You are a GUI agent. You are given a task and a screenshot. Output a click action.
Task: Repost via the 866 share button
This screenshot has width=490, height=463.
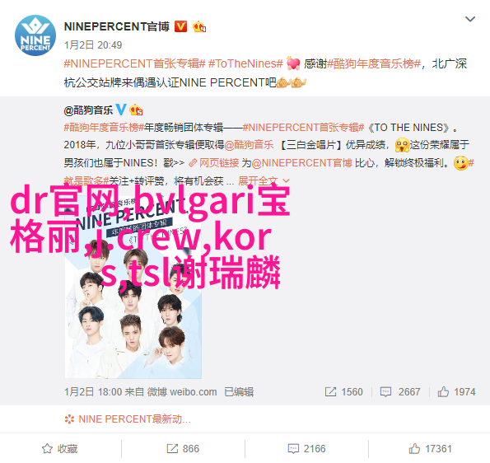[183, 449]
